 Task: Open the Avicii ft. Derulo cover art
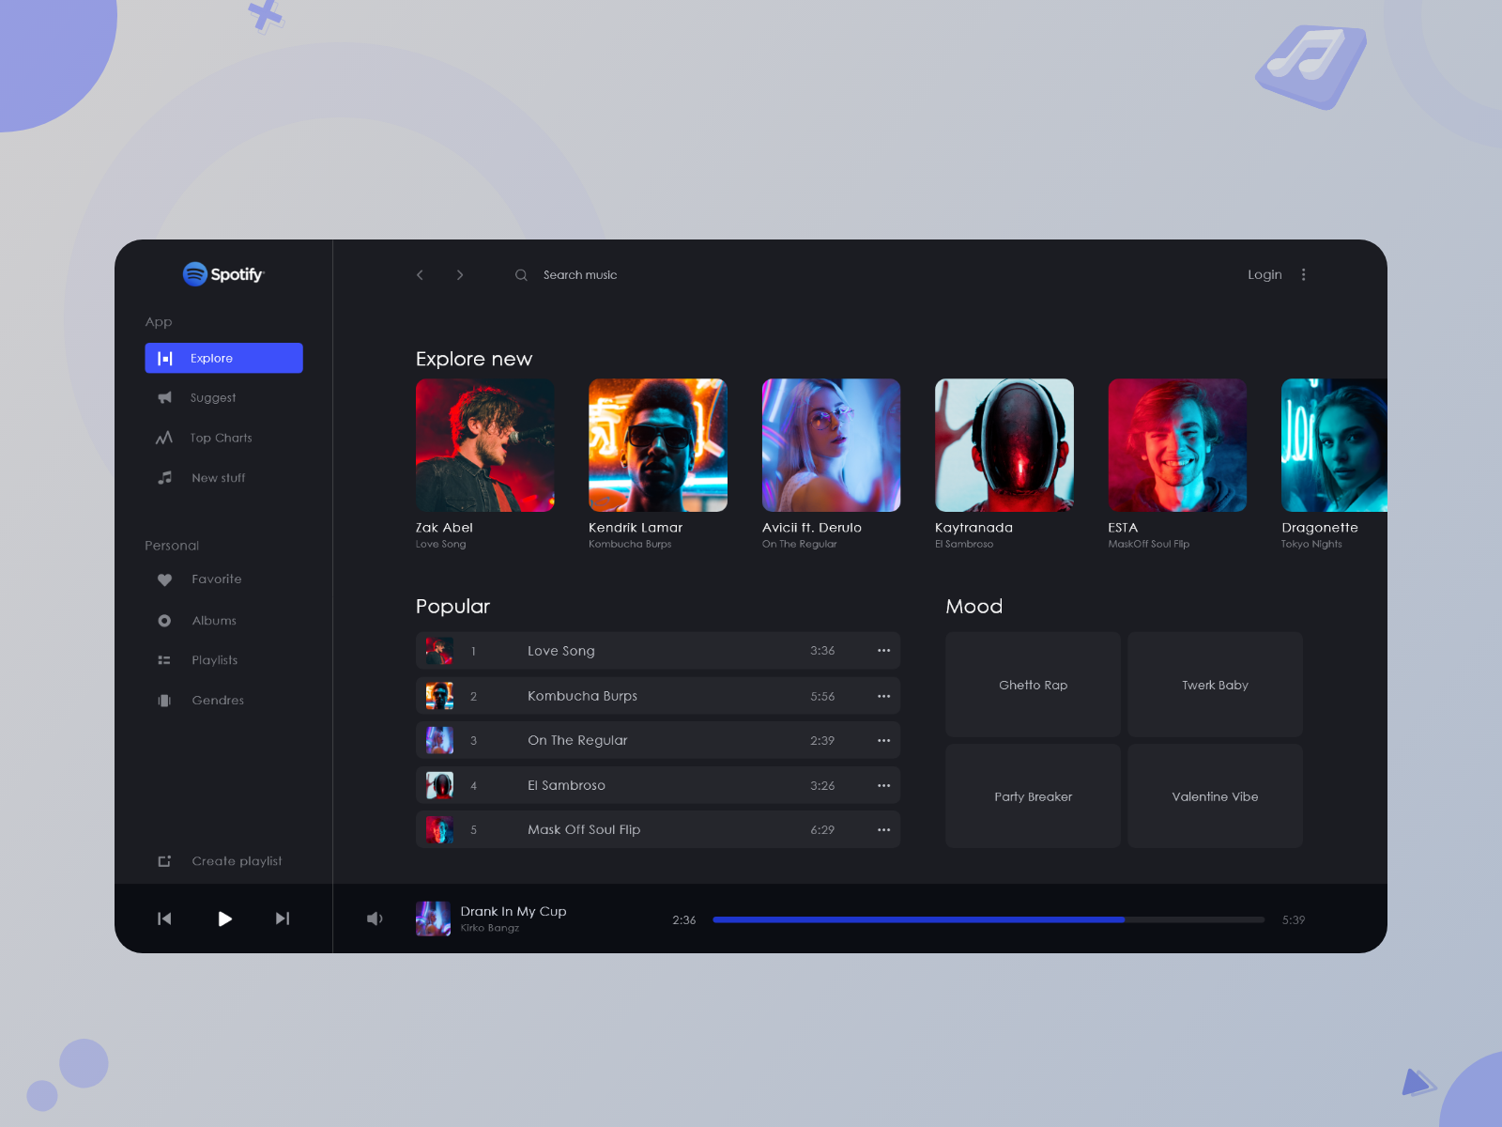click(832, 445)
